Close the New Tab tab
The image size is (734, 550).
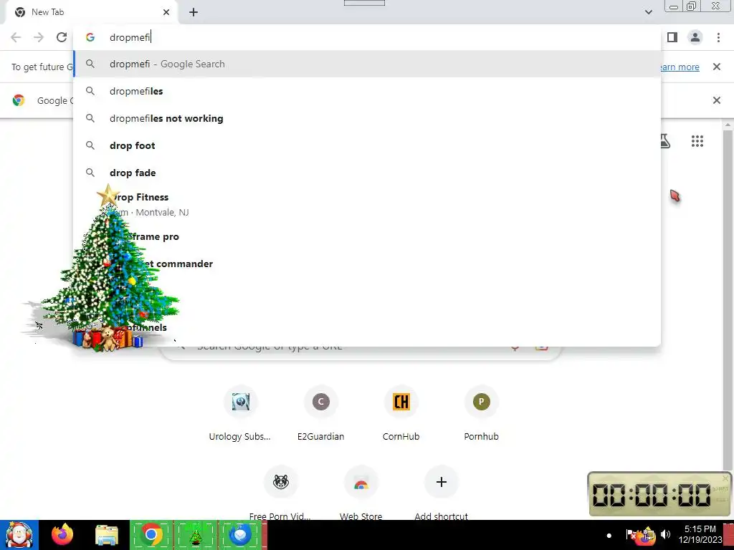pos(166,12)
